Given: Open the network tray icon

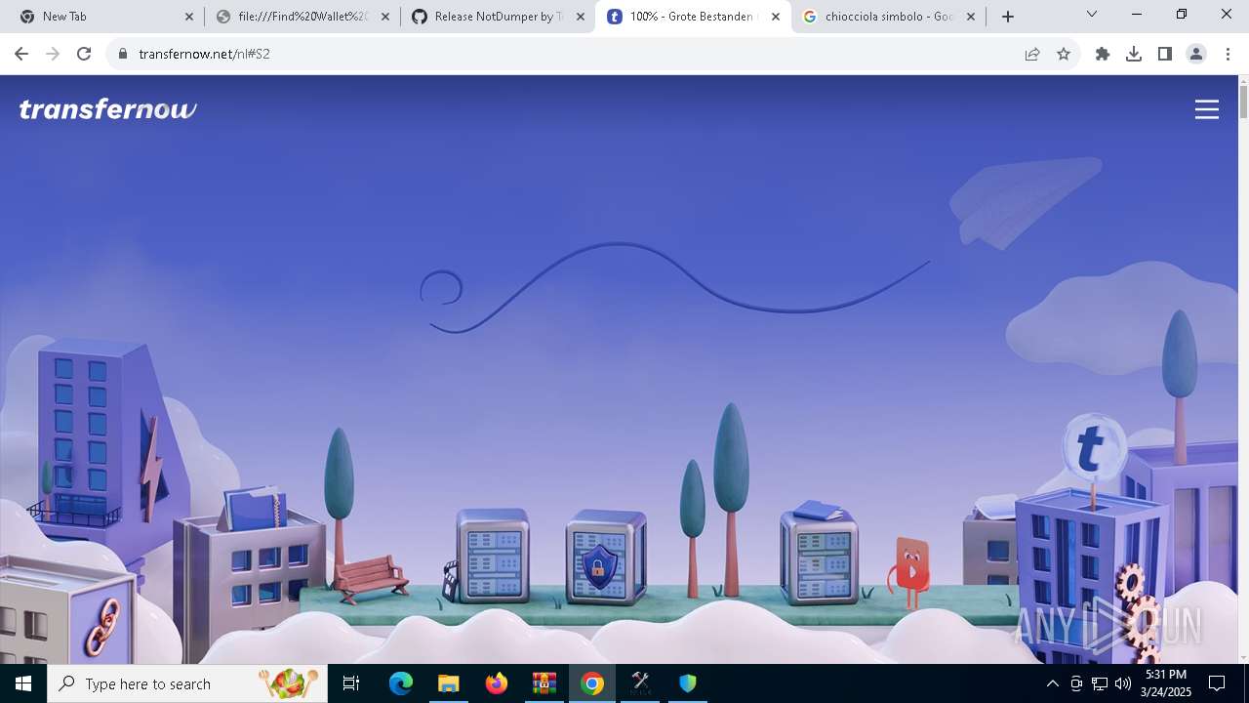Looking at the screenshot, I should (1100, 683).
